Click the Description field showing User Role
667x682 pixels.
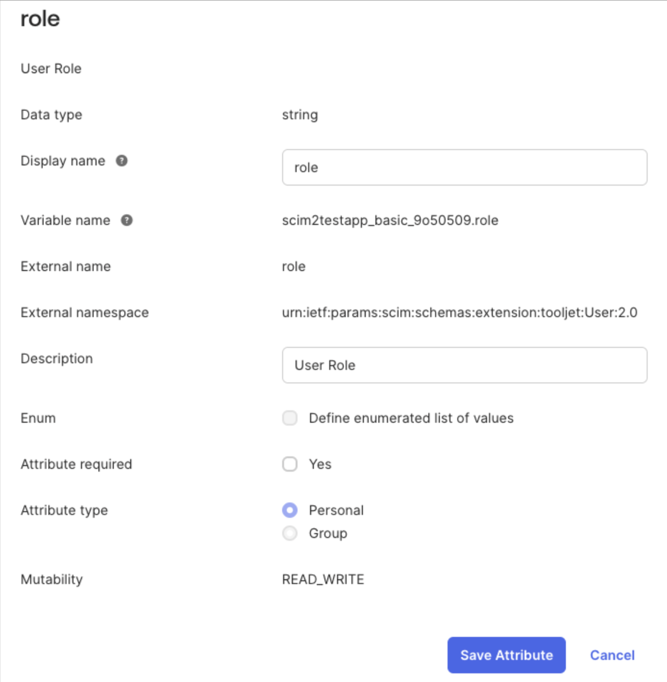click(464, 365)
